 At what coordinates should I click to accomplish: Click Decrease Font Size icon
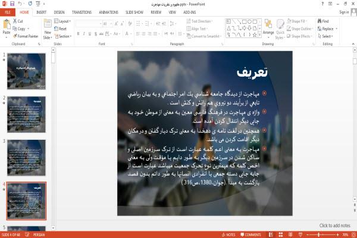(122, 23)
